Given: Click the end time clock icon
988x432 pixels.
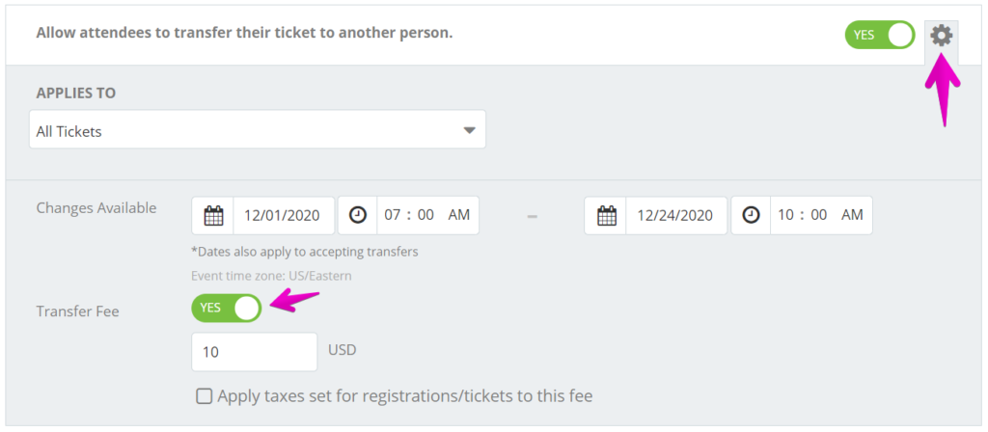Looking at the screenshot, I should click(751, 215).
